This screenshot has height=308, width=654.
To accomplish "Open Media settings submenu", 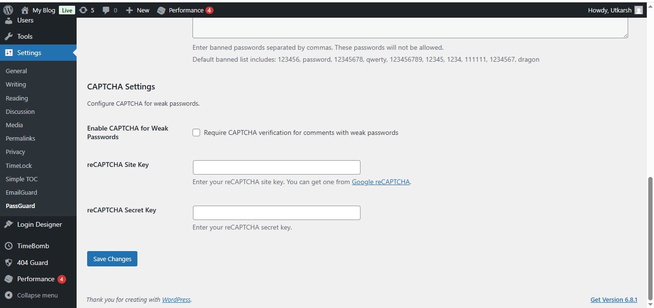I will 14,125.
